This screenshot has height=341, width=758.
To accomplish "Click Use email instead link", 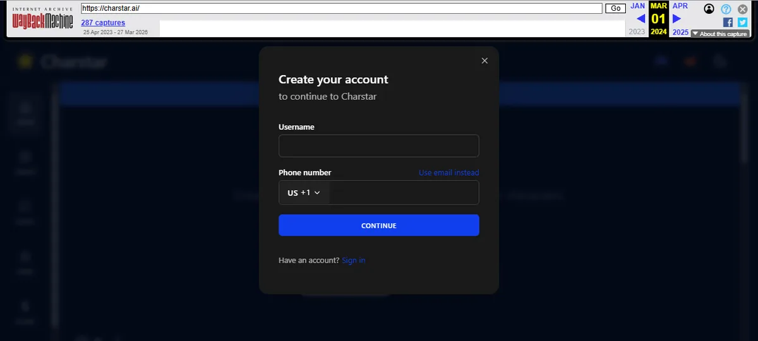I will tap(449, 173).
